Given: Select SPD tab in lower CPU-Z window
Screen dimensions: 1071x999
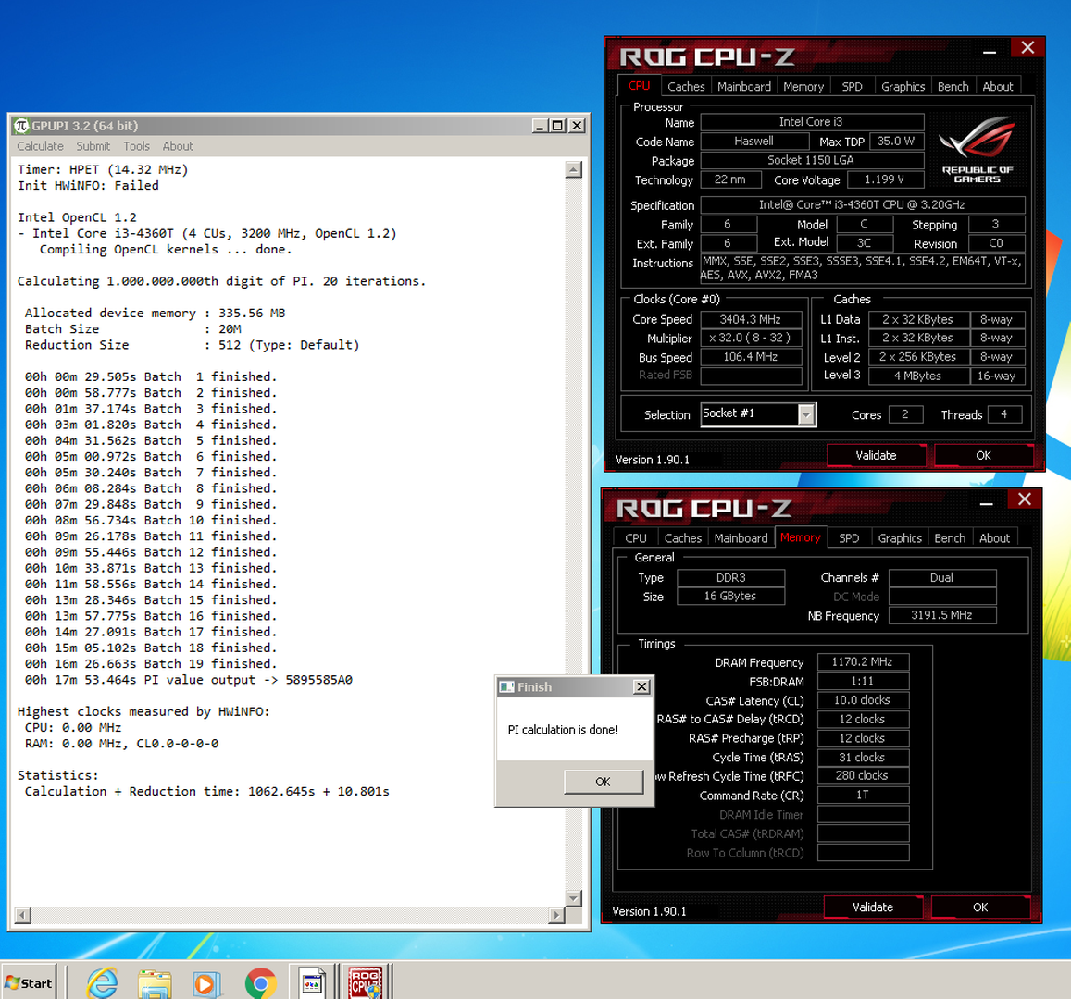Looking at the screenshot, I should click(849, 538).
